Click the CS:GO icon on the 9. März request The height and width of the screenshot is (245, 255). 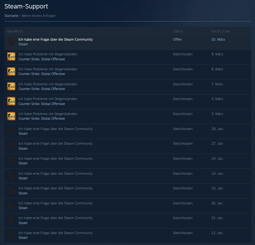click(x=11, y=57)
